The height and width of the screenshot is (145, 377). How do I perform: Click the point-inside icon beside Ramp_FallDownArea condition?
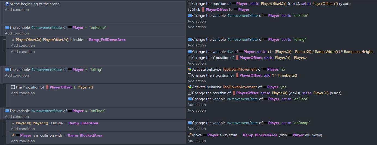[x=13, y=40]
